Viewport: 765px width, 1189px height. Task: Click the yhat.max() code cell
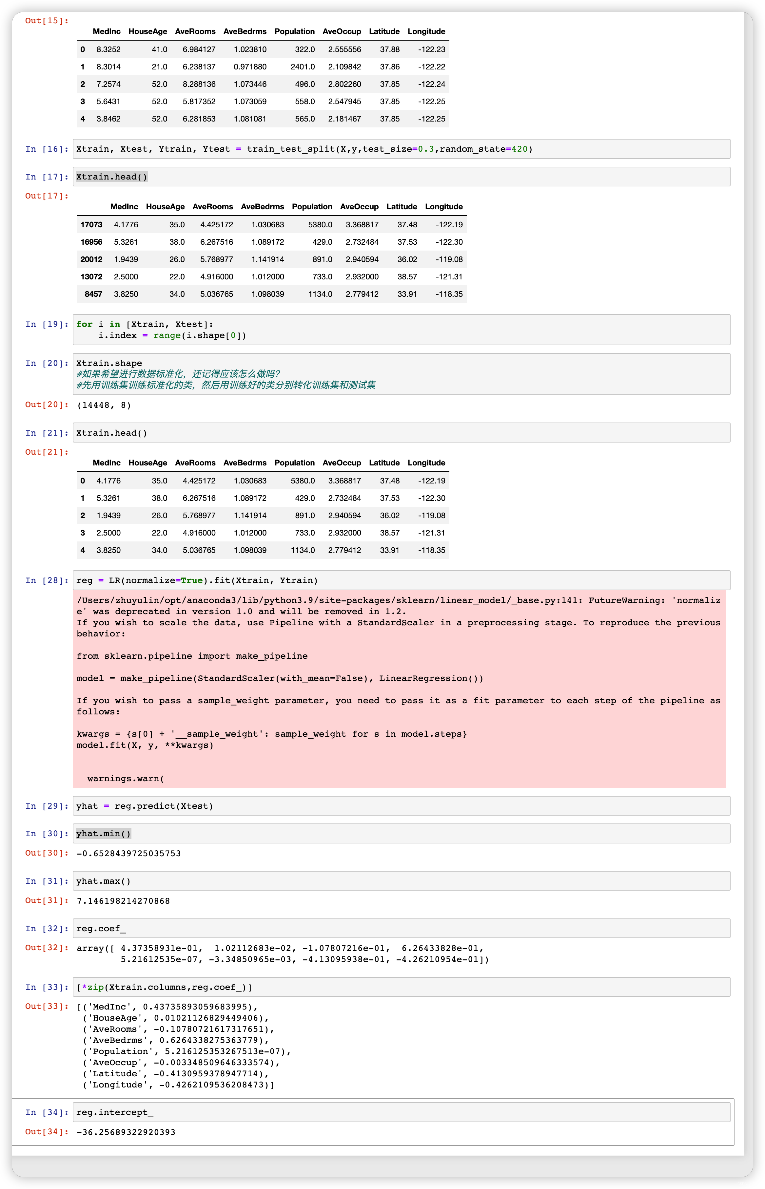point(402,881)
